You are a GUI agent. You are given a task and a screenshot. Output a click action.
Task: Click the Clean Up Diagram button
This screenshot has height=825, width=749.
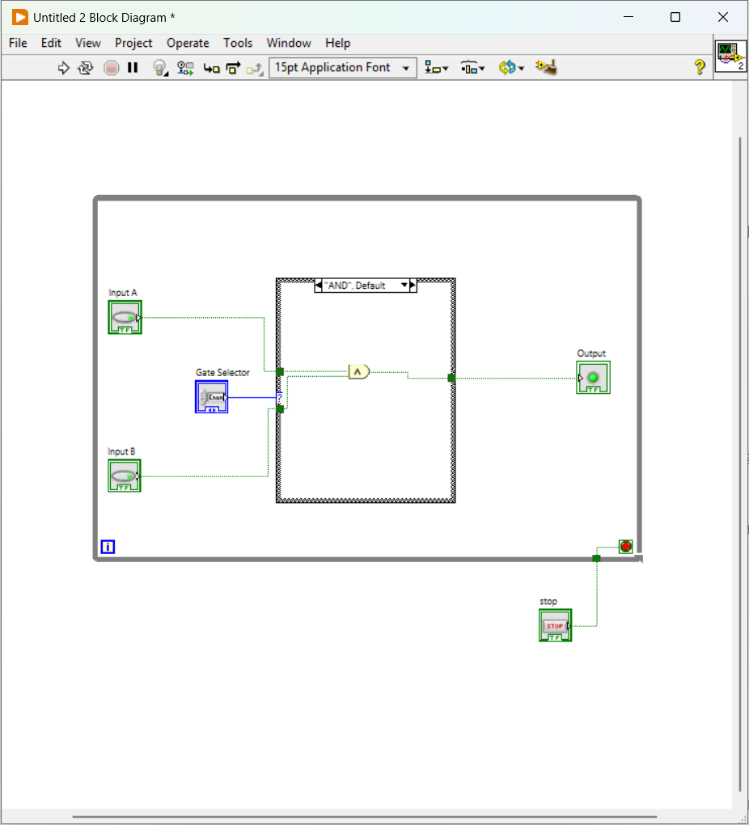[x=546, y=67]
